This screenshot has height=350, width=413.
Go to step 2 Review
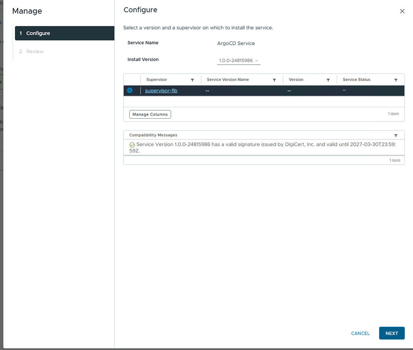pyautogui.click(x=31, y=51)
